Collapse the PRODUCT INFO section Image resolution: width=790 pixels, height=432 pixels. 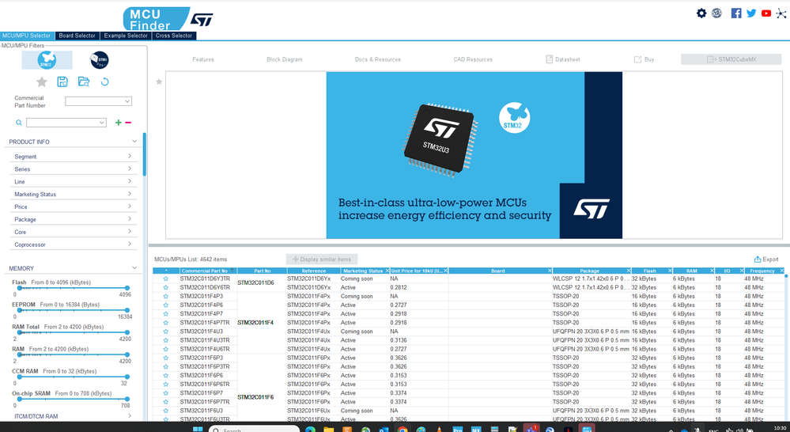coord(134,142)
